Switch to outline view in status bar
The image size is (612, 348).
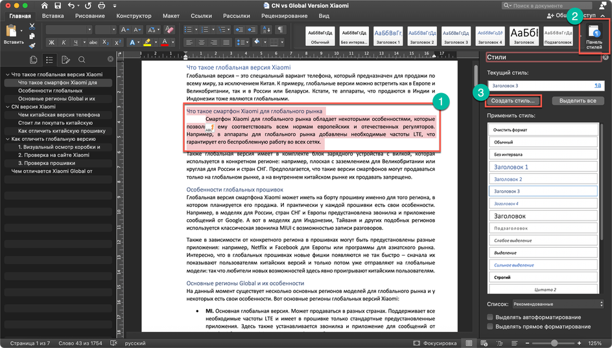click(500, 343)
